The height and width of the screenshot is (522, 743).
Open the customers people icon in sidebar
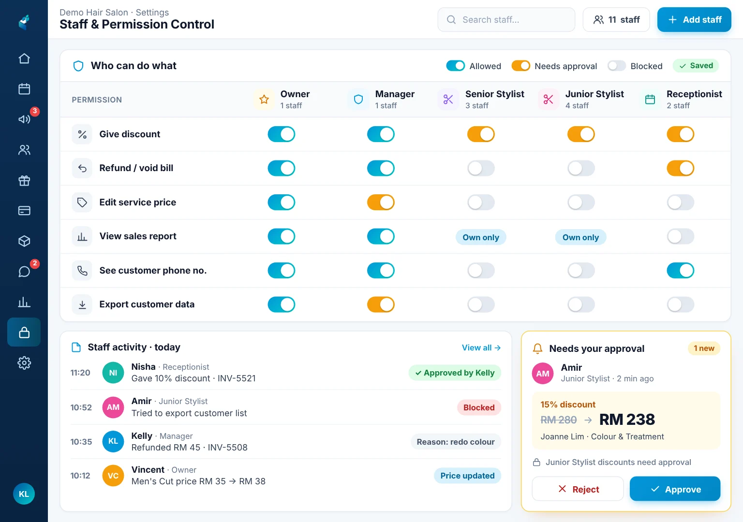tap(24, 150)
